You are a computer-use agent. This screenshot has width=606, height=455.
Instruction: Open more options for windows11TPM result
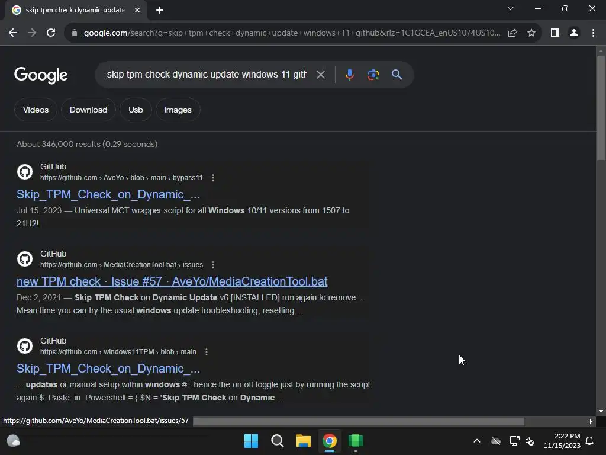[x=207, y=352]
